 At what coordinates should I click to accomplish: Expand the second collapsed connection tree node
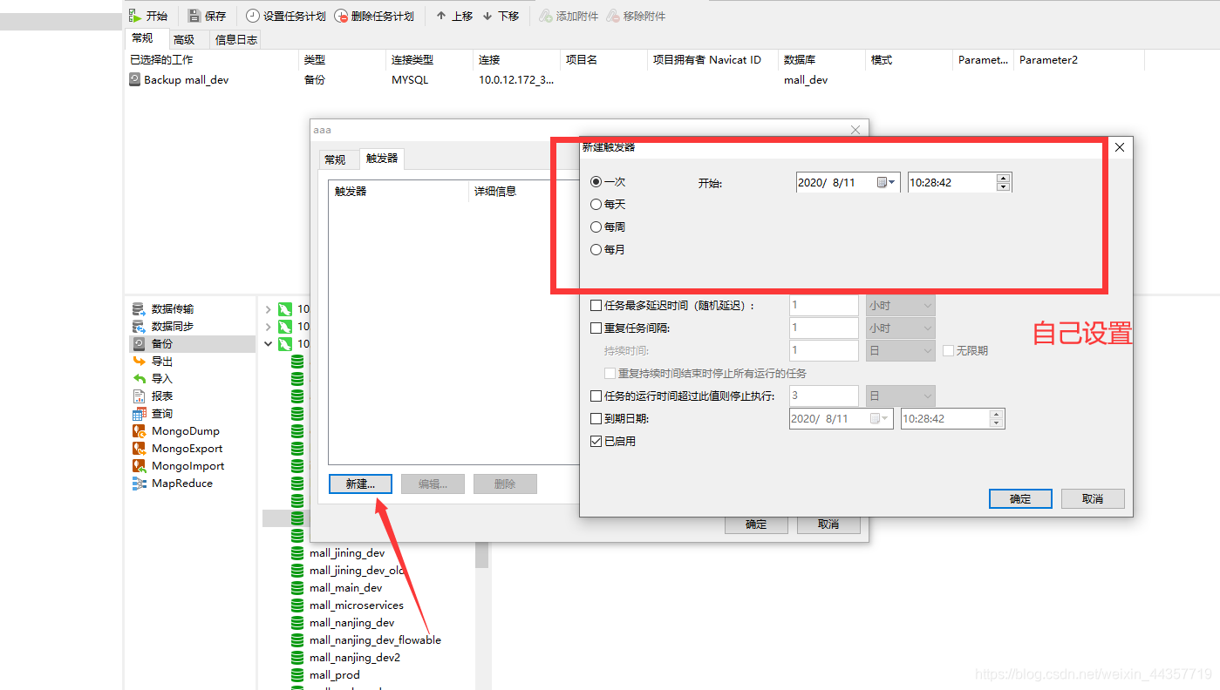tap(269, 327)
